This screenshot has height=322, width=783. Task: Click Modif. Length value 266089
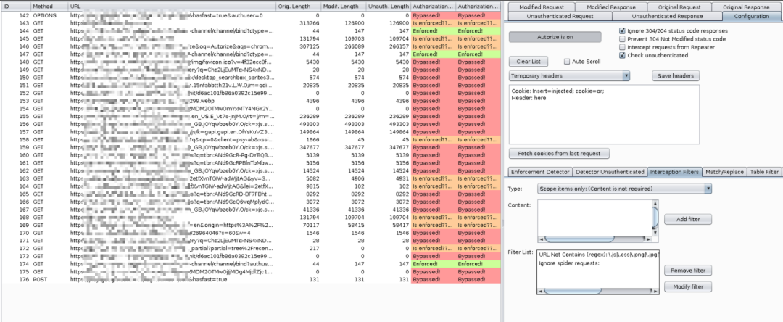(x=354, y=46)
